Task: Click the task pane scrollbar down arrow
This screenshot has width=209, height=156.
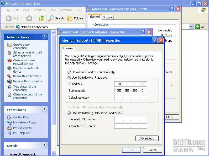Action: 54,153
